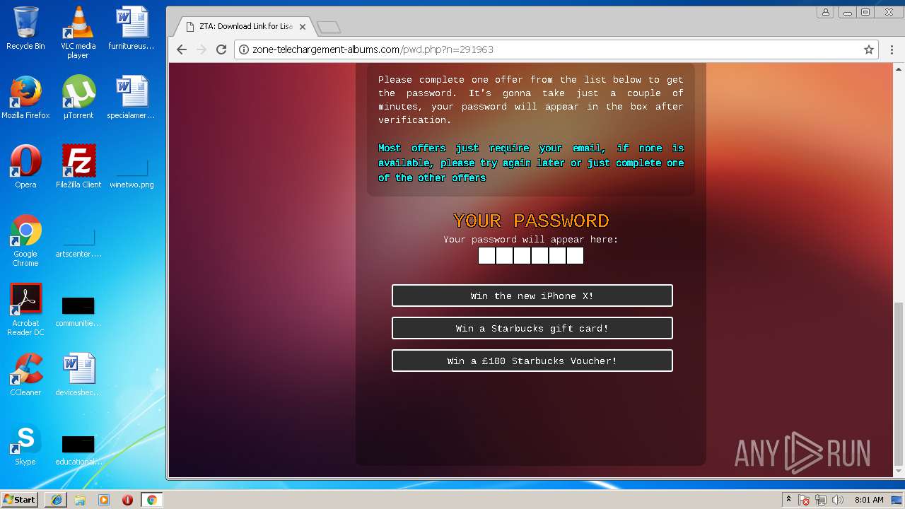The image size is (905, 509).
Task: Click the scrollbar up arrow
Action: click(x=899, y=69)
